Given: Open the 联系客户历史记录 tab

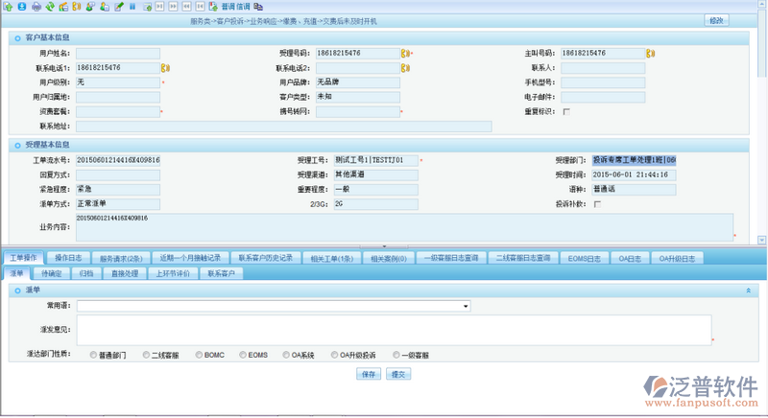Looking at the screenshot, I should (264, 258).
